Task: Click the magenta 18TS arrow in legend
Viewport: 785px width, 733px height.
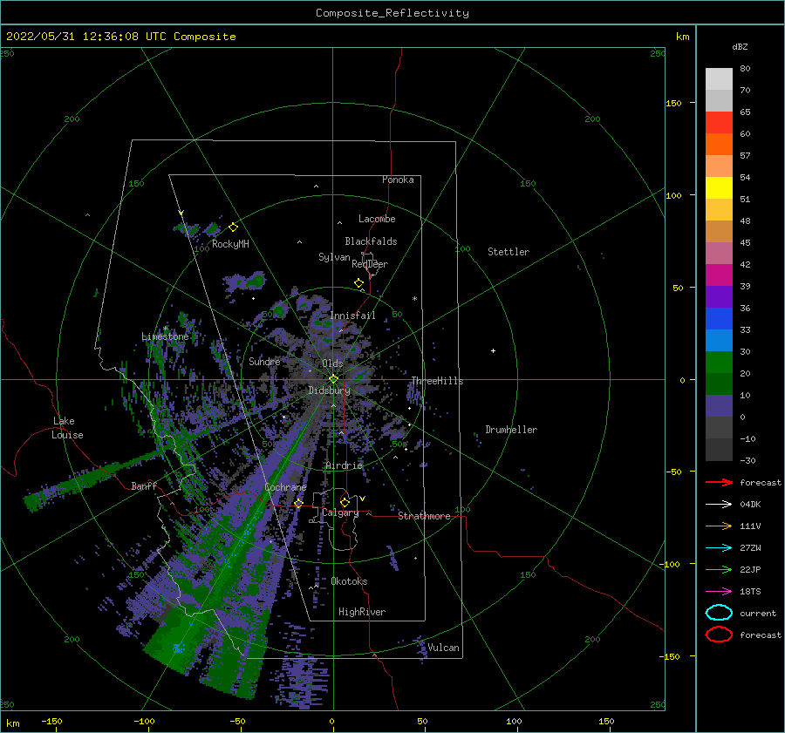Action: [x=719, y=592]
